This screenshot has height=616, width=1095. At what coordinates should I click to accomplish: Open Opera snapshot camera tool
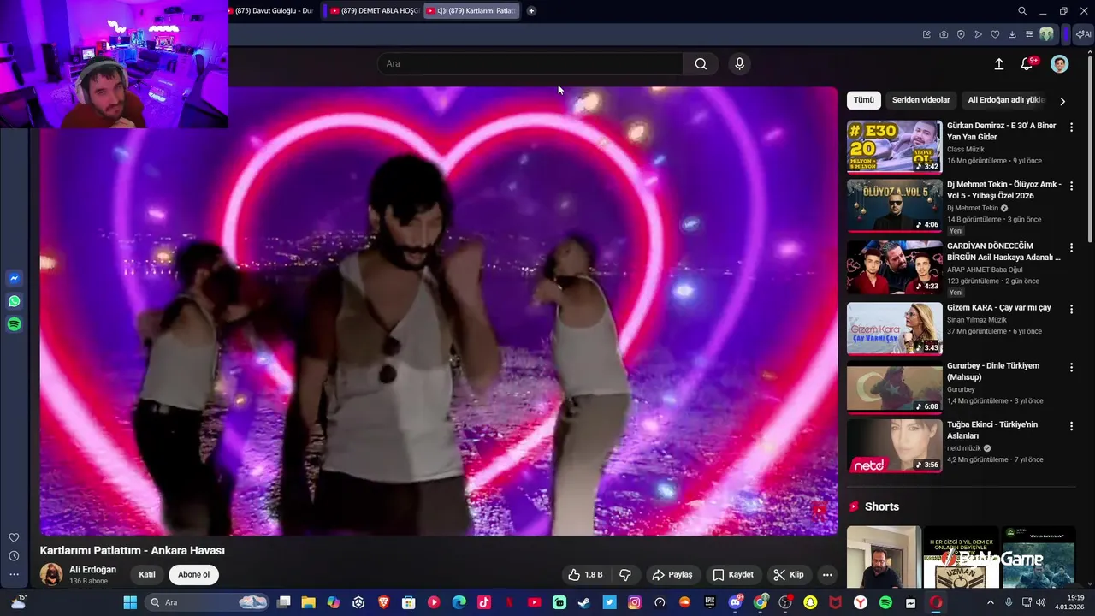[x=944, y=34]
